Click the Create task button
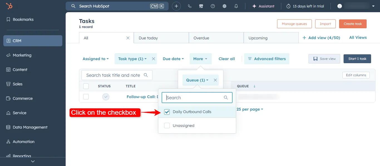This screenshot has height=166, width=380. [353, 24]
